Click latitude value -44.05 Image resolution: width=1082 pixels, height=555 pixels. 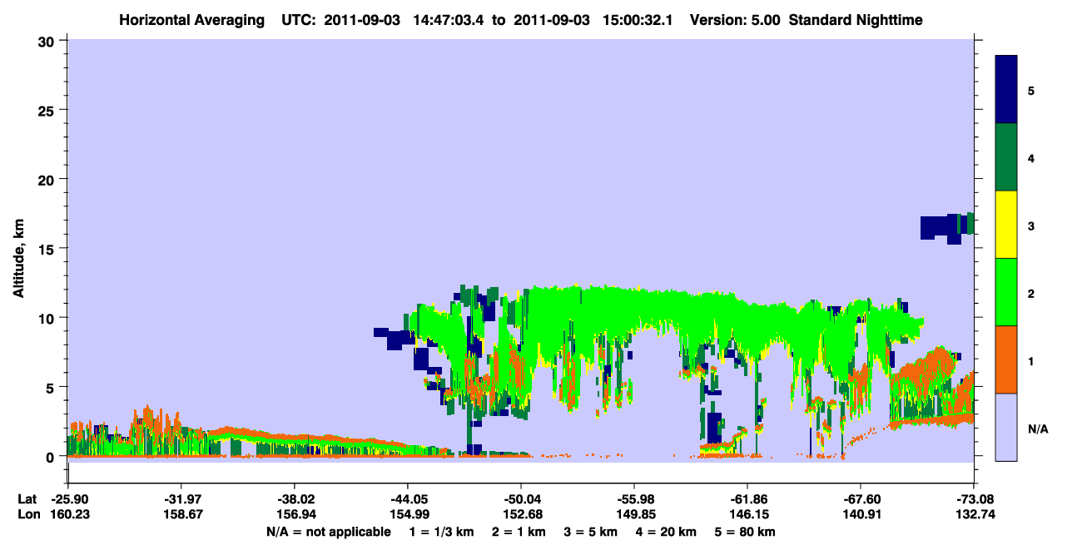tap(407, 498)
